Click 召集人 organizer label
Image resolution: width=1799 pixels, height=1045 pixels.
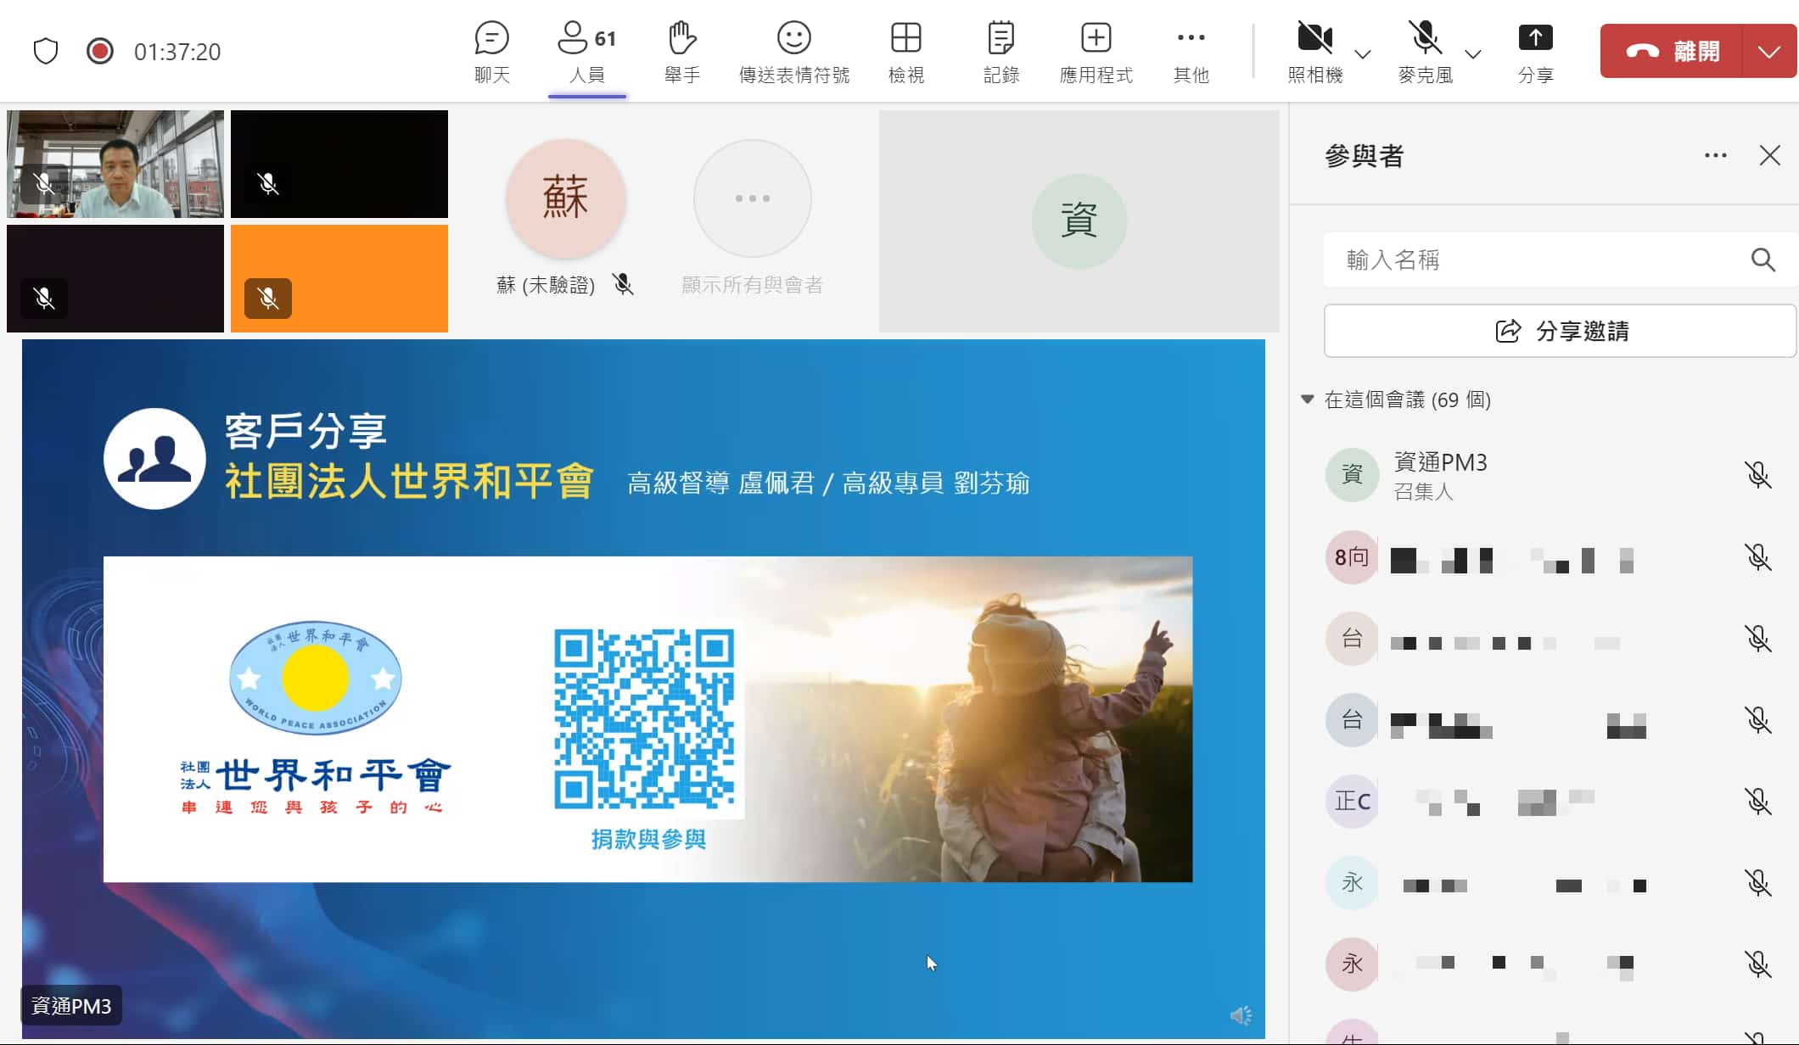(x=1423, y=491)
